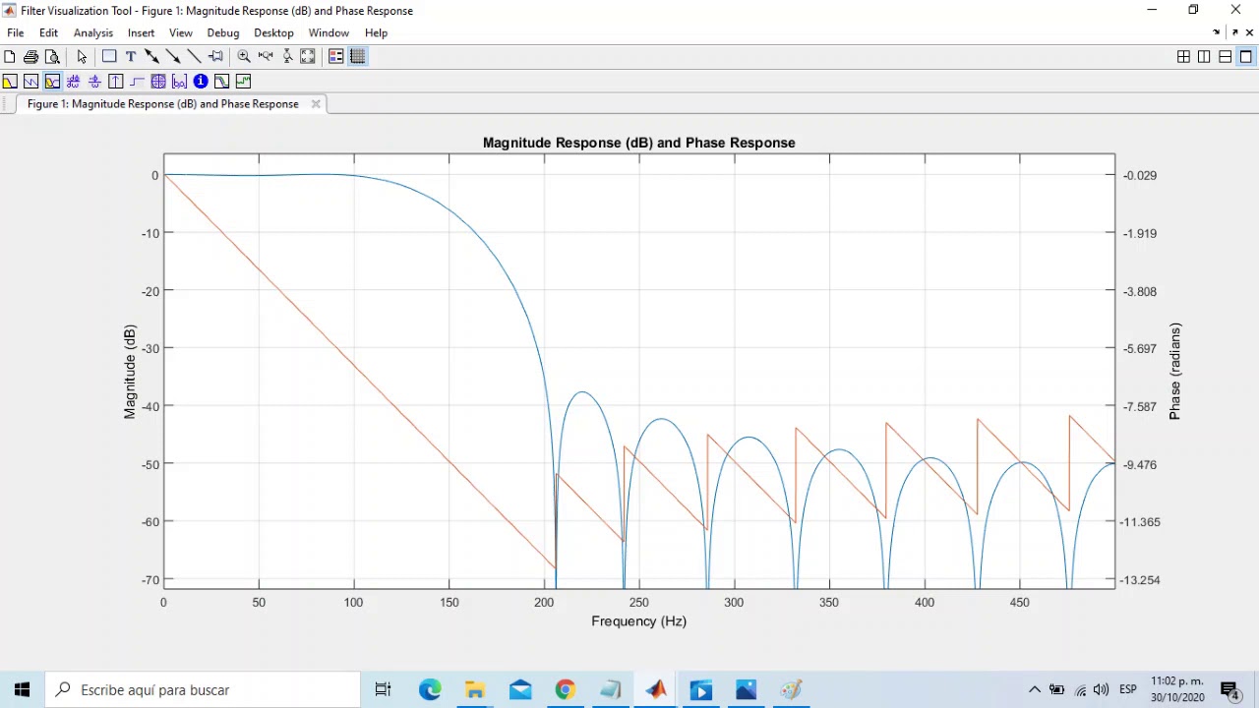Open Google Chrome from the taskbar

pos(566,689)
